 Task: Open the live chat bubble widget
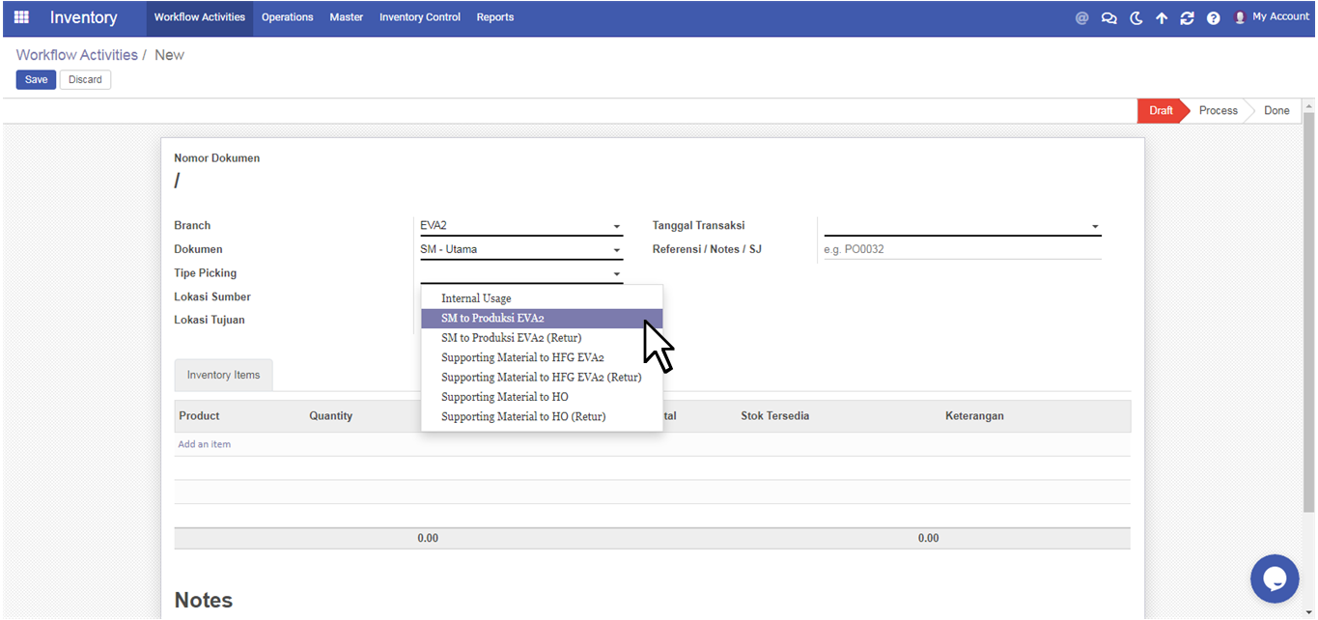1274,578
